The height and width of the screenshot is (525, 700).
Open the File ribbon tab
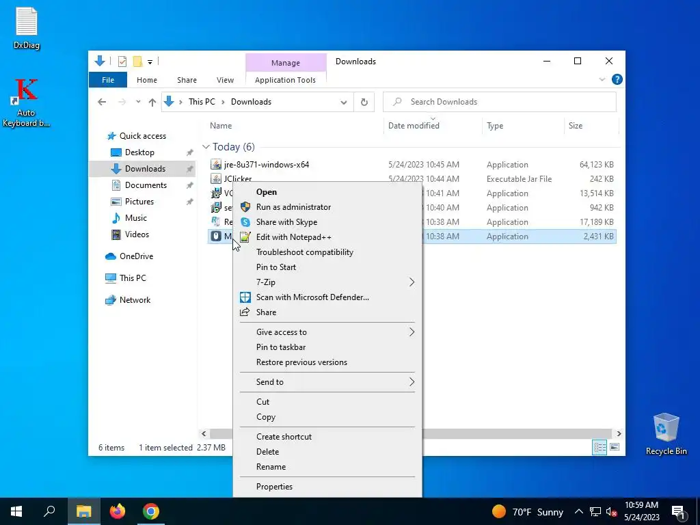point(108,80)
